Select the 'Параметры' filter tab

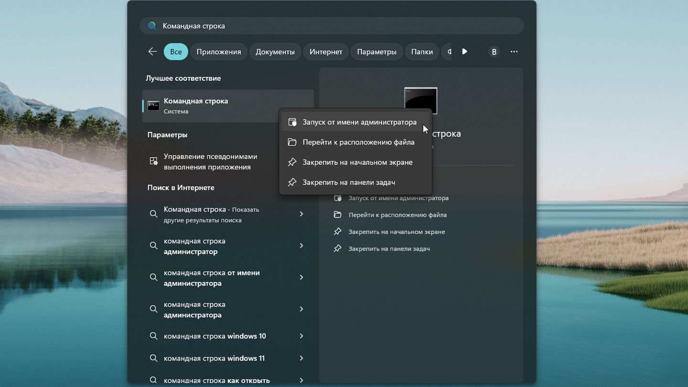coord(376,52)
